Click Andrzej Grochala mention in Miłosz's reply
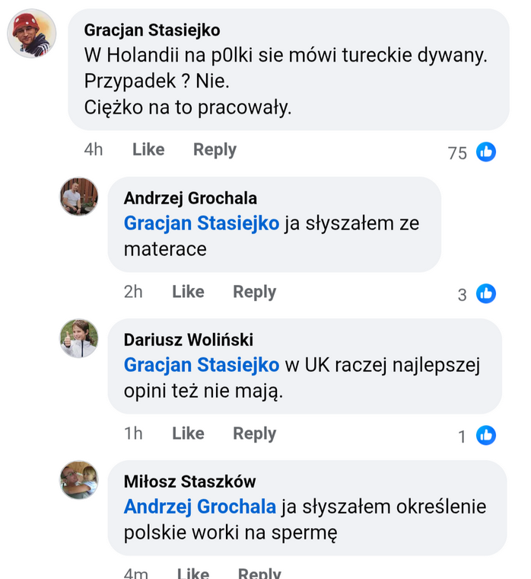The image size is (531, 579). 200,507
